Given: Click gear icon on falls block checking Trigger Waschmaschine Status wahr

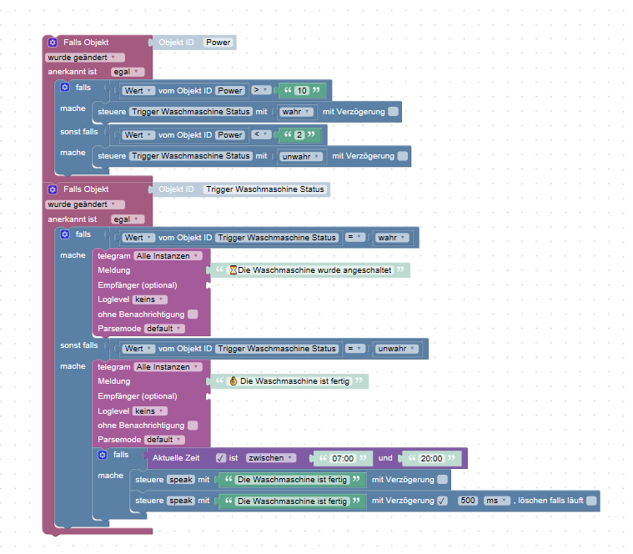Looking at the screenshot, I should click(64, 234).
